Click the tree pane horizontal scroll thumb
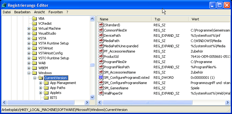This screenshot has width=232, height=114. click(41, 102)
